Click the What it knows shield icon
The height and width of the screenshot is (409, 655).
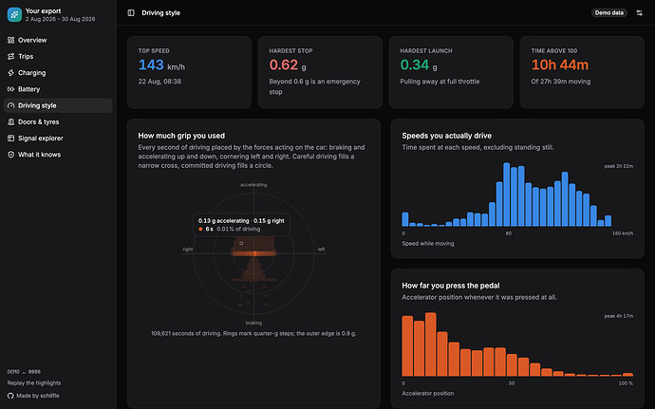click(10, 155)
